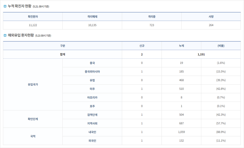The image size is (244, 148).
Task: Click the 사망 column header
Action: click(x=211, y=17)
